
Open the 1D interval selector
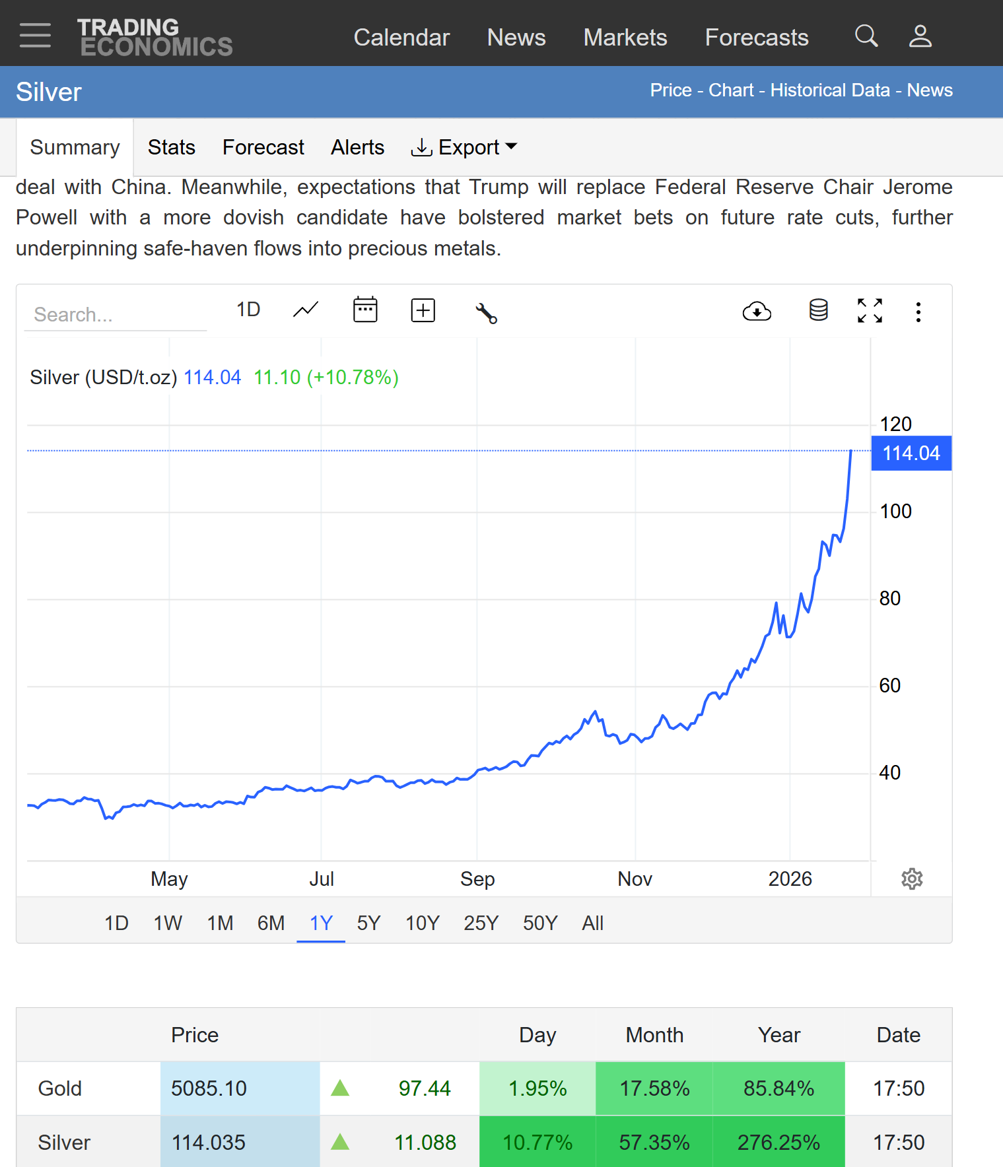[248, 310]
